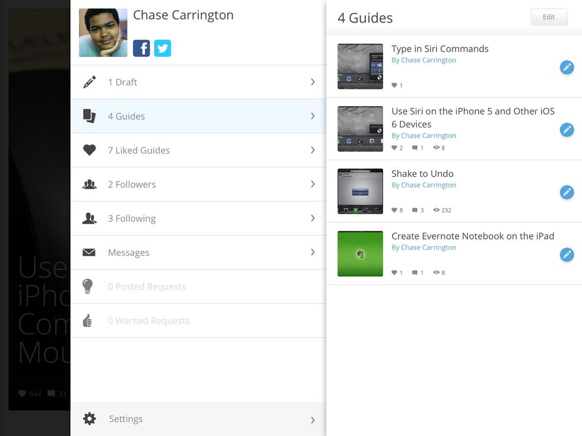Expand the Settings row via its chevron
This screenshot has height=436, width=582.
[x=313, y=419]
